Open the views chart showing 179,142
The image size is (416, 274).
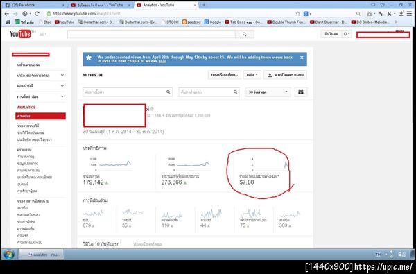tap(107, 171)
